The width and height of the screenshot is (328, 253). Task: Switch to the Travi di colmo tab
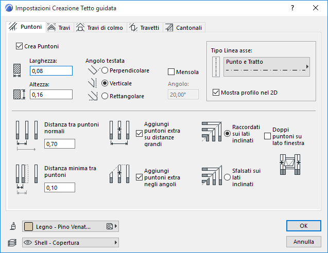(x=100, y=28)
